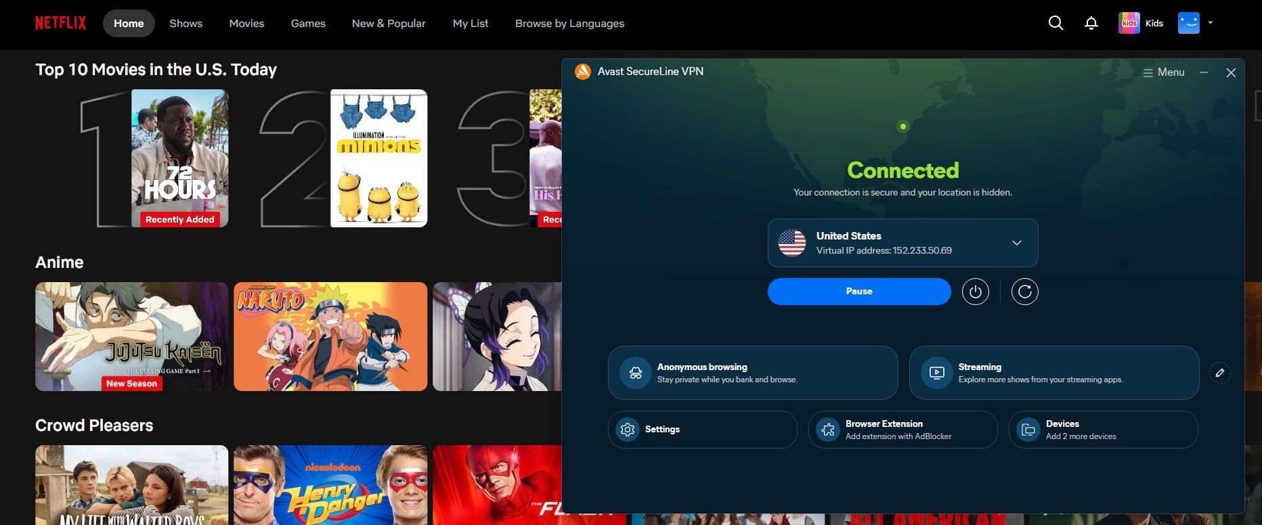Click the Crowd Pleasers row heading
The width and height of the screenshot is (1262, 525).
tap(94, 426)
